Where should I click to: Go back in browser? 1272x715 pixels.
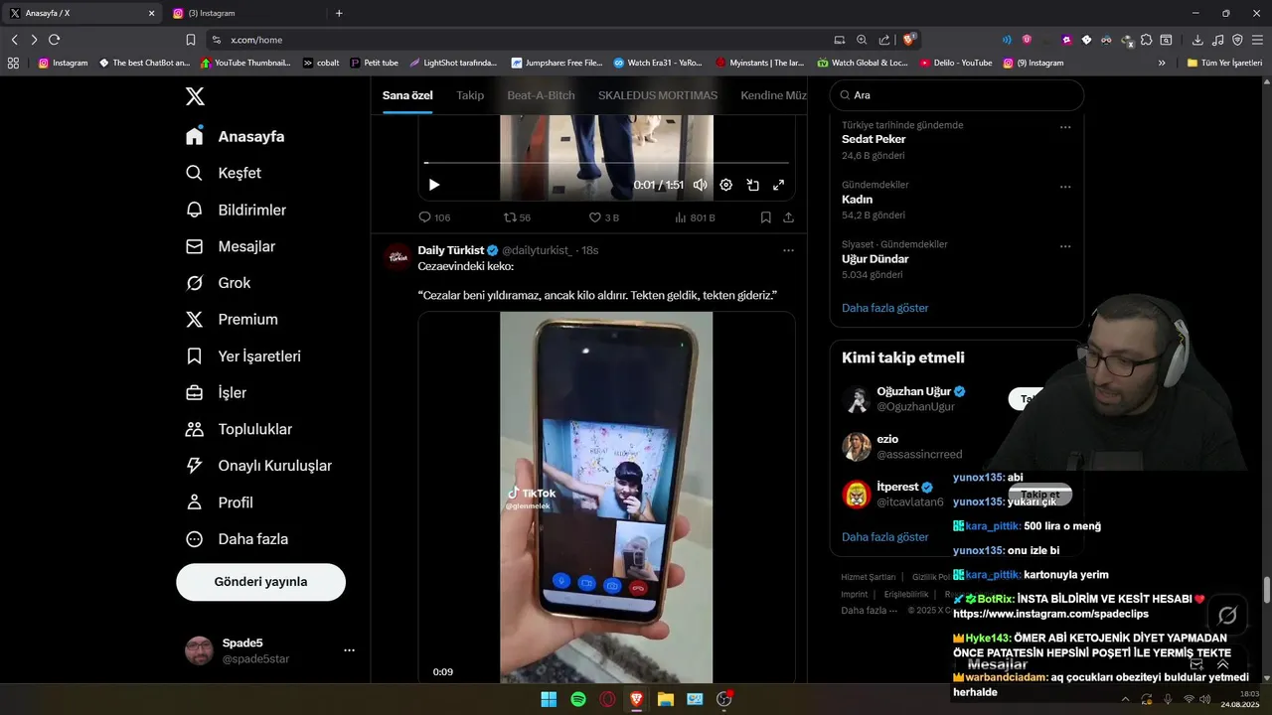[14, 40]
